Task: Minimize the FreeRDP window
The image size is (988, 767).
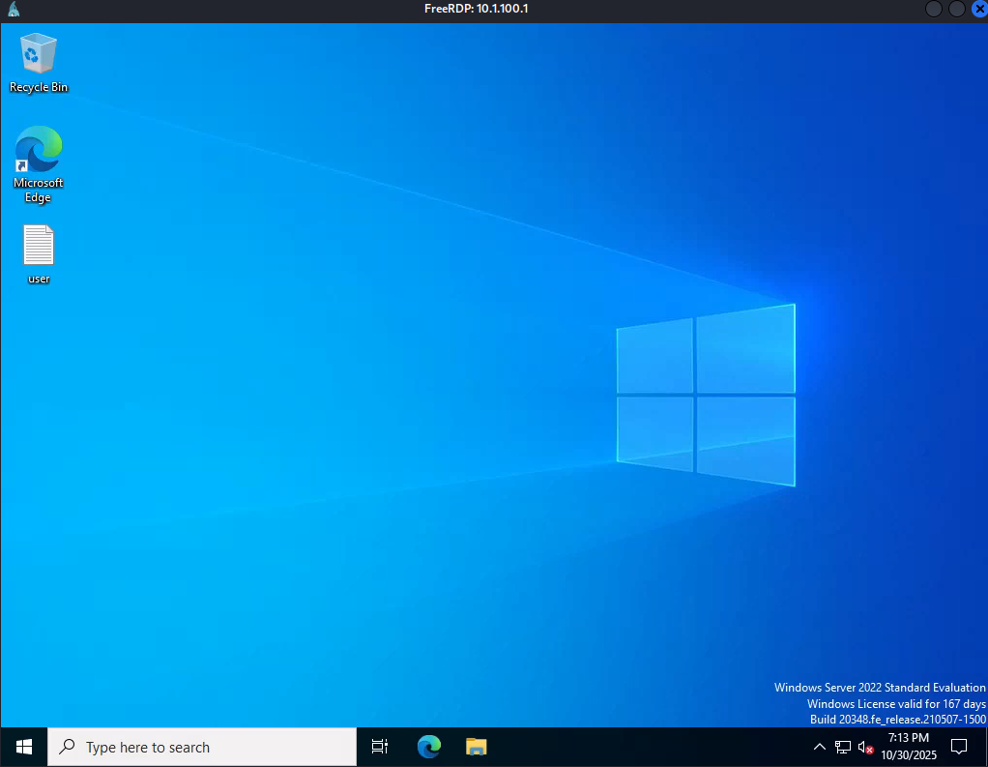Action: tap(934, 9)
